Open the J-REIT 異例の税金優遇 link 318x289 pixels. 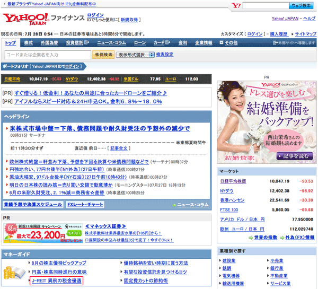(x=56, y=279)
